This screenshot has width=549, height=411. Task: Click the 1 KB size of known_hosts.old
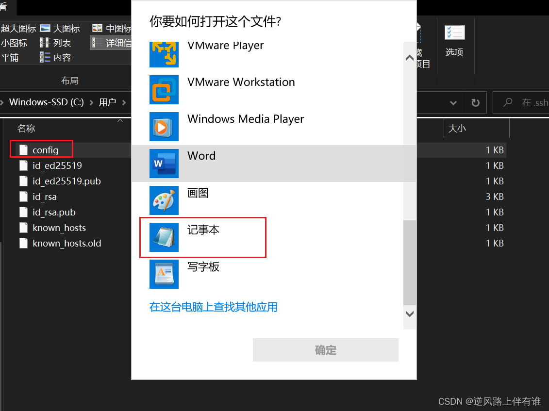pyautogui.click(x=494, y=243)
